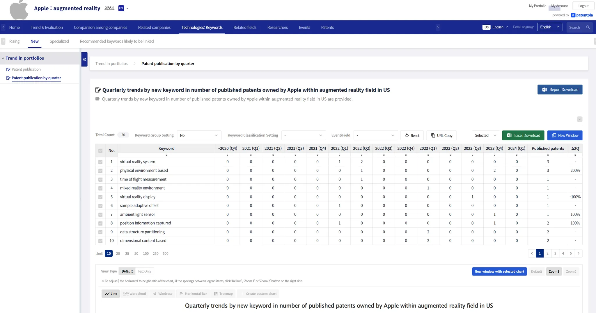Click the search magnifier icon
Screen dimensions: 596x313
pos(588,27)
